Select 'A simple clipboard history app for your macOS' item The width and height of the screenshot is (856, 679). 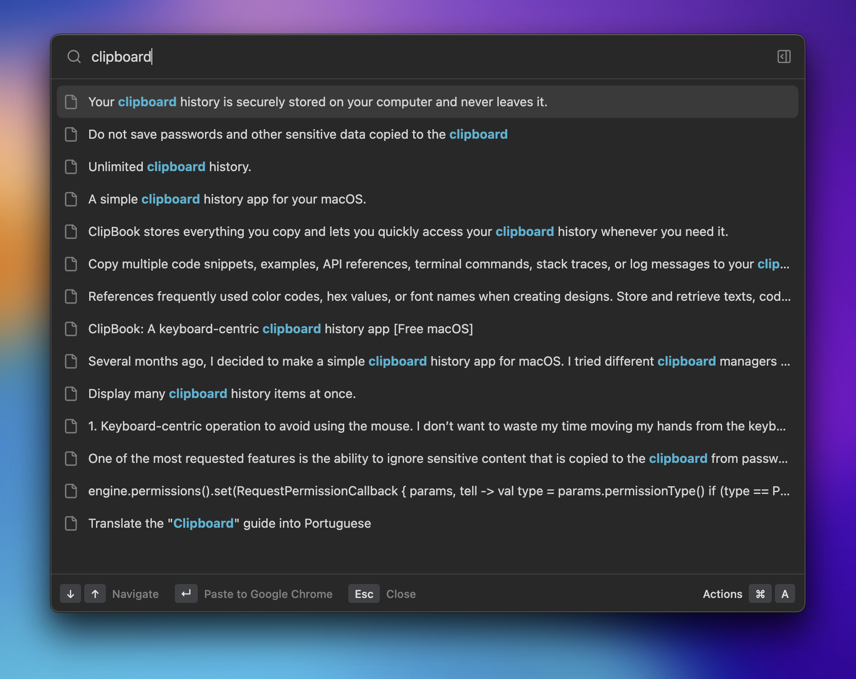pos(428,199)
